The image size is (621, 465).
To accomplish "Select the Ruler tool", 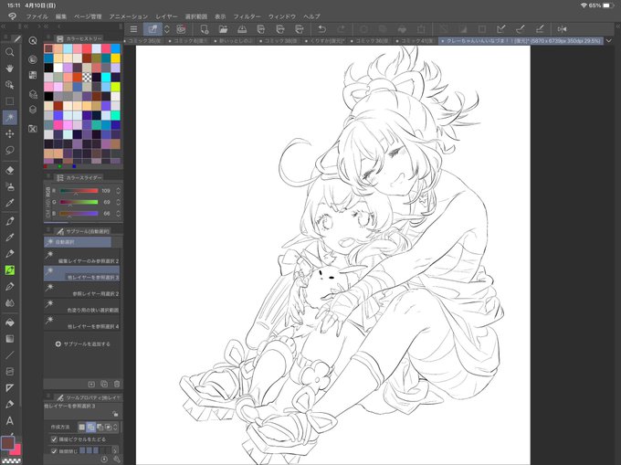I will tap(10, 387).
